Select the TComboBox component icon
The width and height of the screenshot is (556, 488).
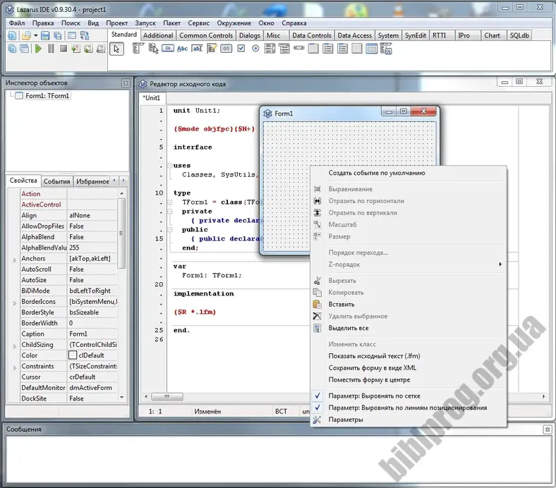[x=284, y=49]
